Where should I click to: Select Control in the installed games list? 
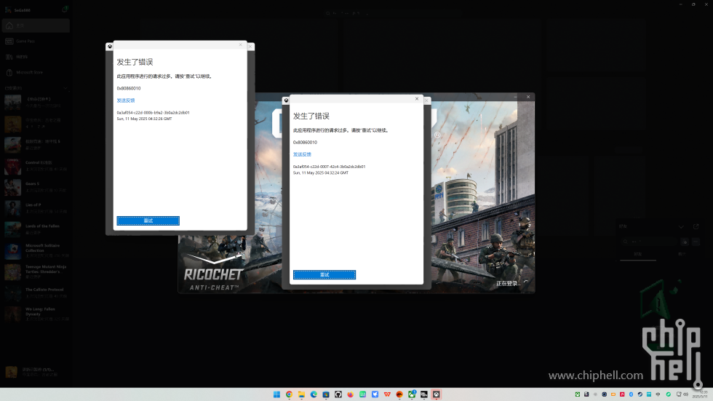point(36,166)
